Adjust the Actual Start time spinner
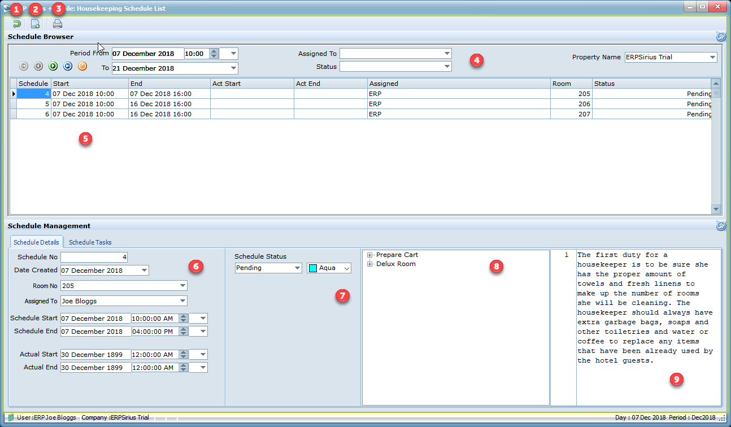The height and width of the screenshot is (427, 731). click(x=183, y=354)
